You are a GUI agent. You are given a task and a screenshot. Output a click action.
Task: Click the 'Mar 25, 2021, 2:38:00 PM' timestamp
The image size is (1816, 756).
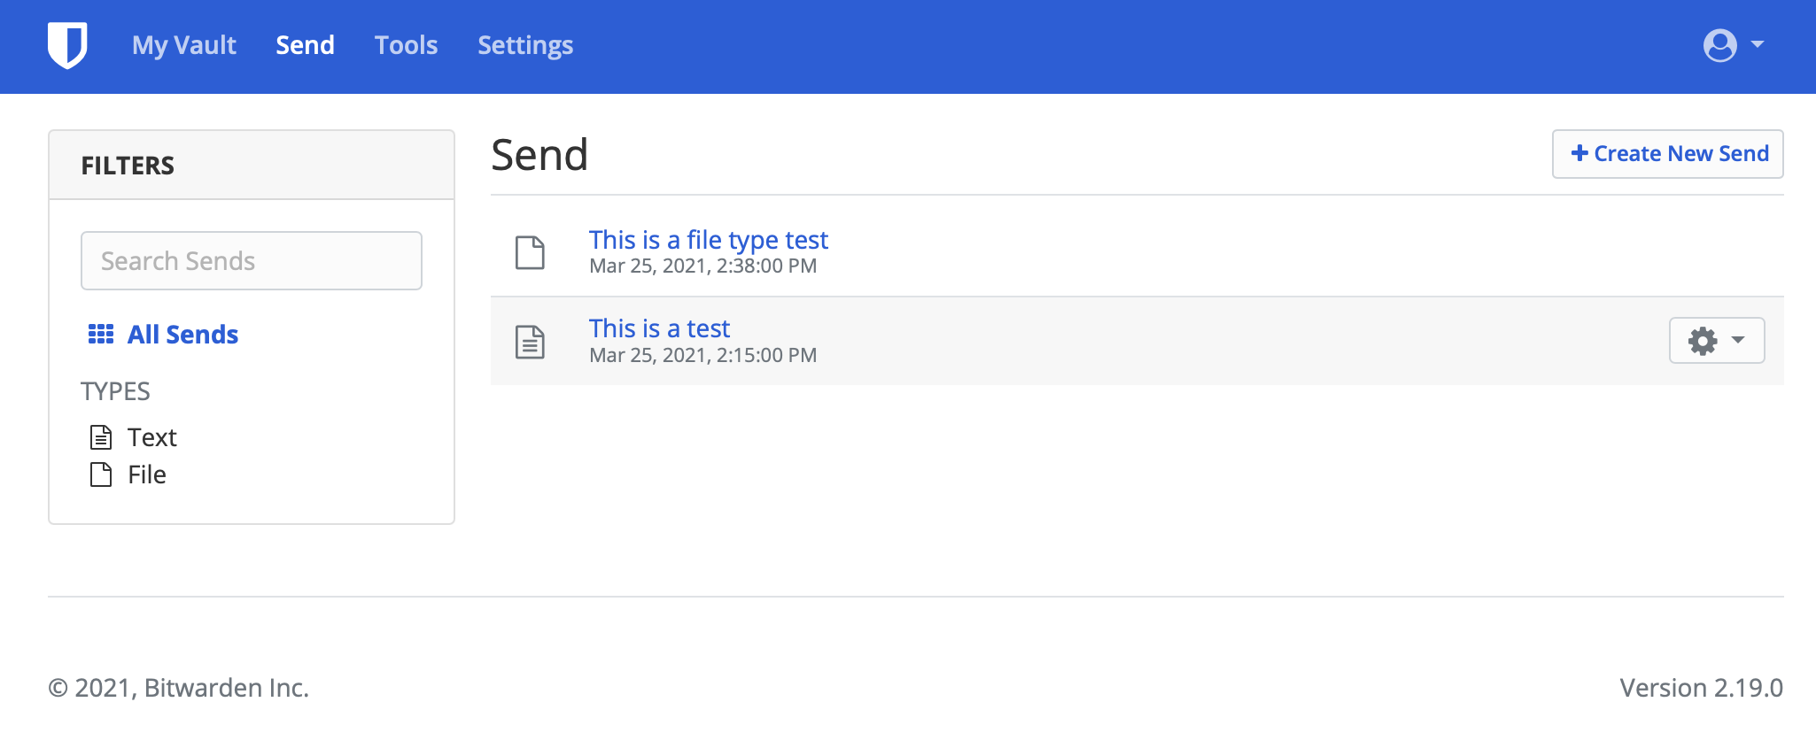[x=703, y=266]
